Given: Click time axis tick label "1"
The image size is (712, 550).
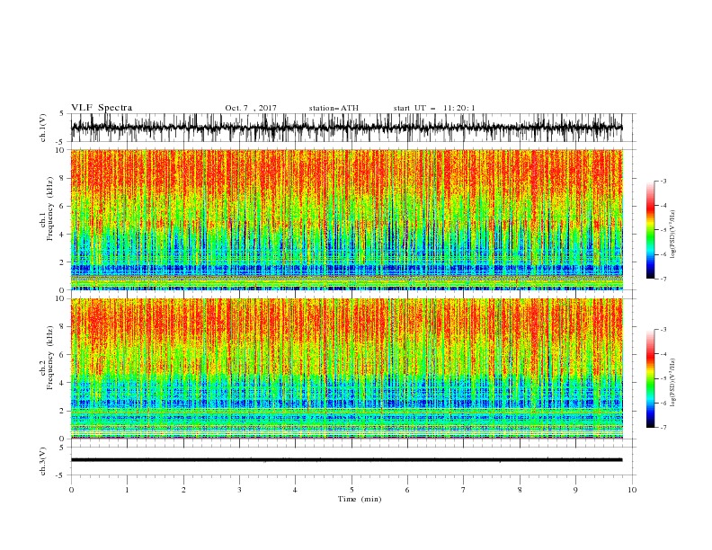Looking at the screenshot, I should click(x=127, y=490).
